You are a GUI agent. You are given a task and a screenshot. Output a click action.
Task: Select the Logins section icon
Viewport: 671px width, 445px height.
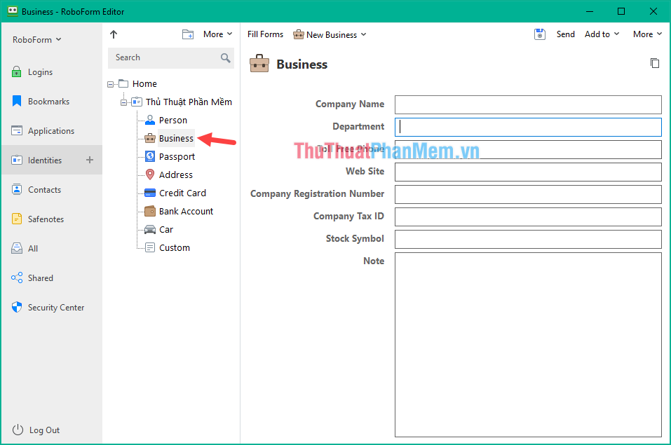pos(15,71)
